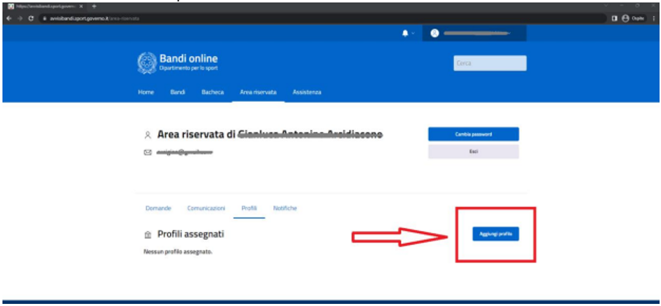Open the browser three-dot menu
661x306 pixels.
654,18
